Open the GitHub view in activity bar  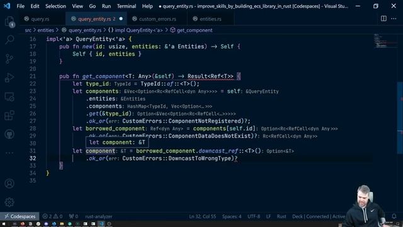(9, 134)
